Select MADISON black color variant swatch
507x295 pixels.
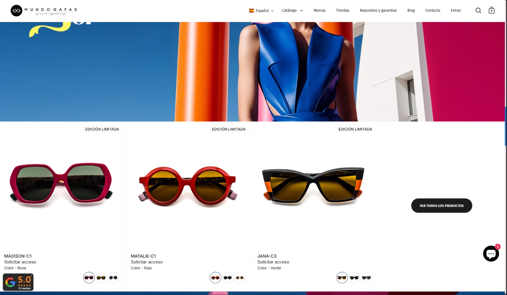(x=113, y=278)
